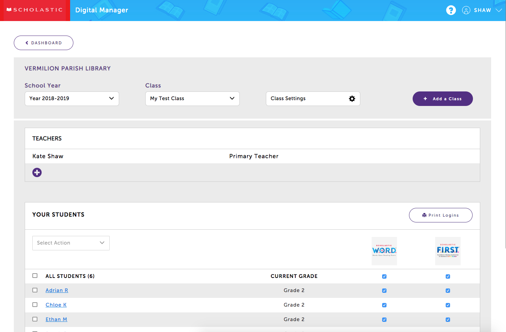Click Grade 2 in Adrian R row
The width and height of the screenshot is (506, 332).
coord(294,290)
